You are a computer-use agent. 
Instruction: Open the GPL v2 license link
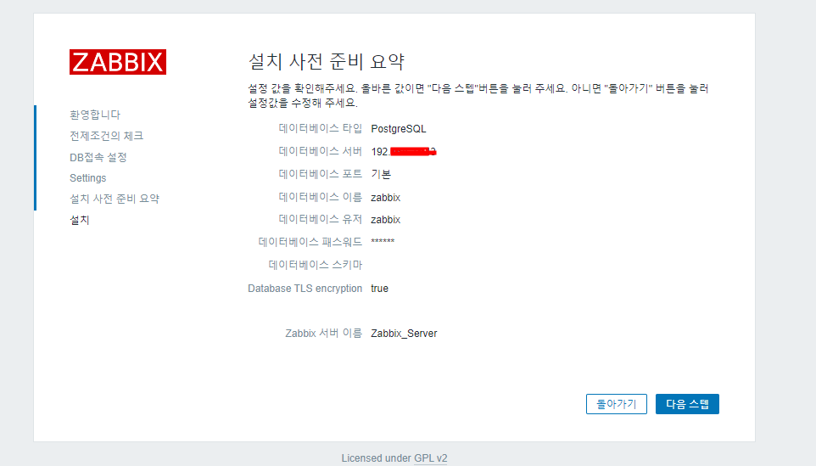point(430,458)
